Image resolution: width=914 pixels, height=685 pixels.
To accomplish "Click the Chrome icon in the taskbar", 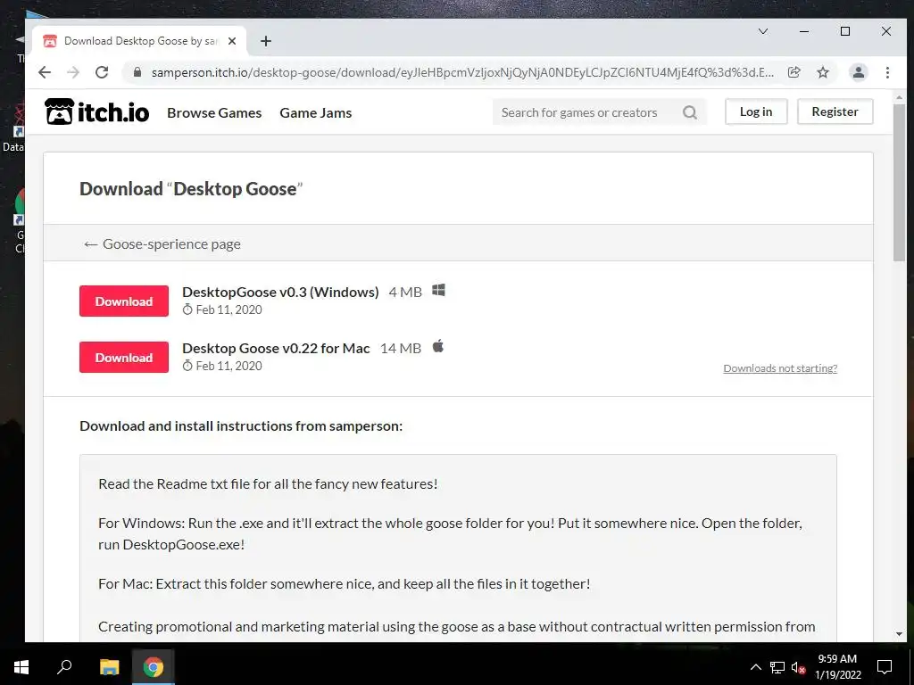I will (x=154, y=667).
